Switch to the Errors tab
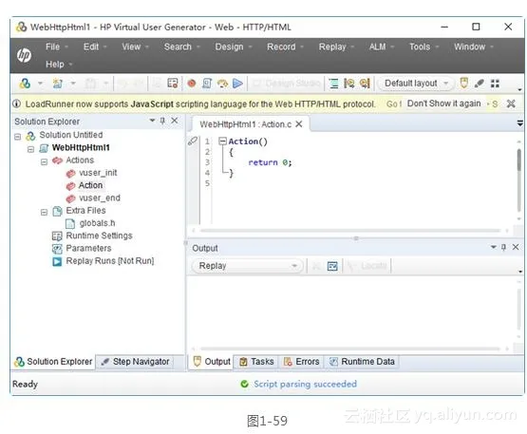Image resolution: width=527 pixels, height=434 pixels. pos(301,362)
